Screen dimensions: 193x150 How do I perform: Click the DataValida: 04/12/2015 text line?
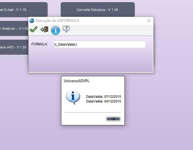point(103,101)
